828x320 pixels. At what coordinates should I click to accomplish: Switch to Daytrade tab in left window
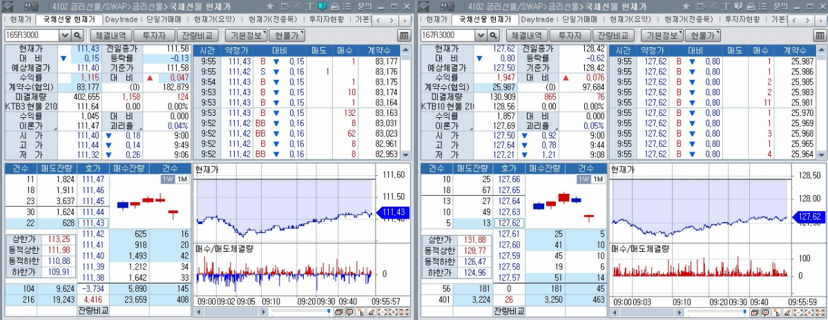click(x=121, y=19)
